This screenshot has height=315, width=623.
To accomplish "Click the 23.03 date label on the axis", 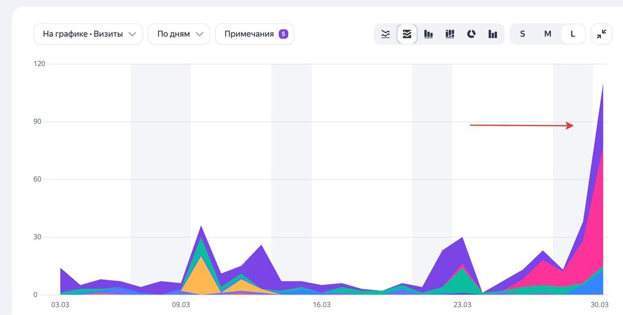I will tap(462, 305).
